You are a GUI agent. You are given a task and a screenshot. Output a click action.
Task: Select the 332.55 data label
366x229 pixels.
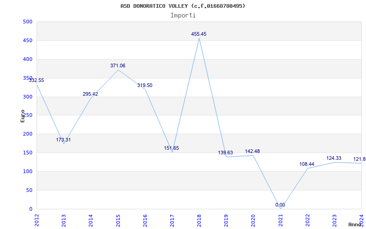coord(37,81)
